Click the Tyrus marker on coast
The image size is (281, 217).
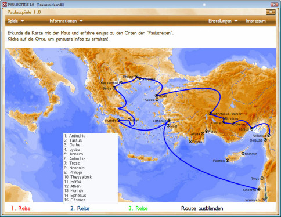[x=262, y=178]
